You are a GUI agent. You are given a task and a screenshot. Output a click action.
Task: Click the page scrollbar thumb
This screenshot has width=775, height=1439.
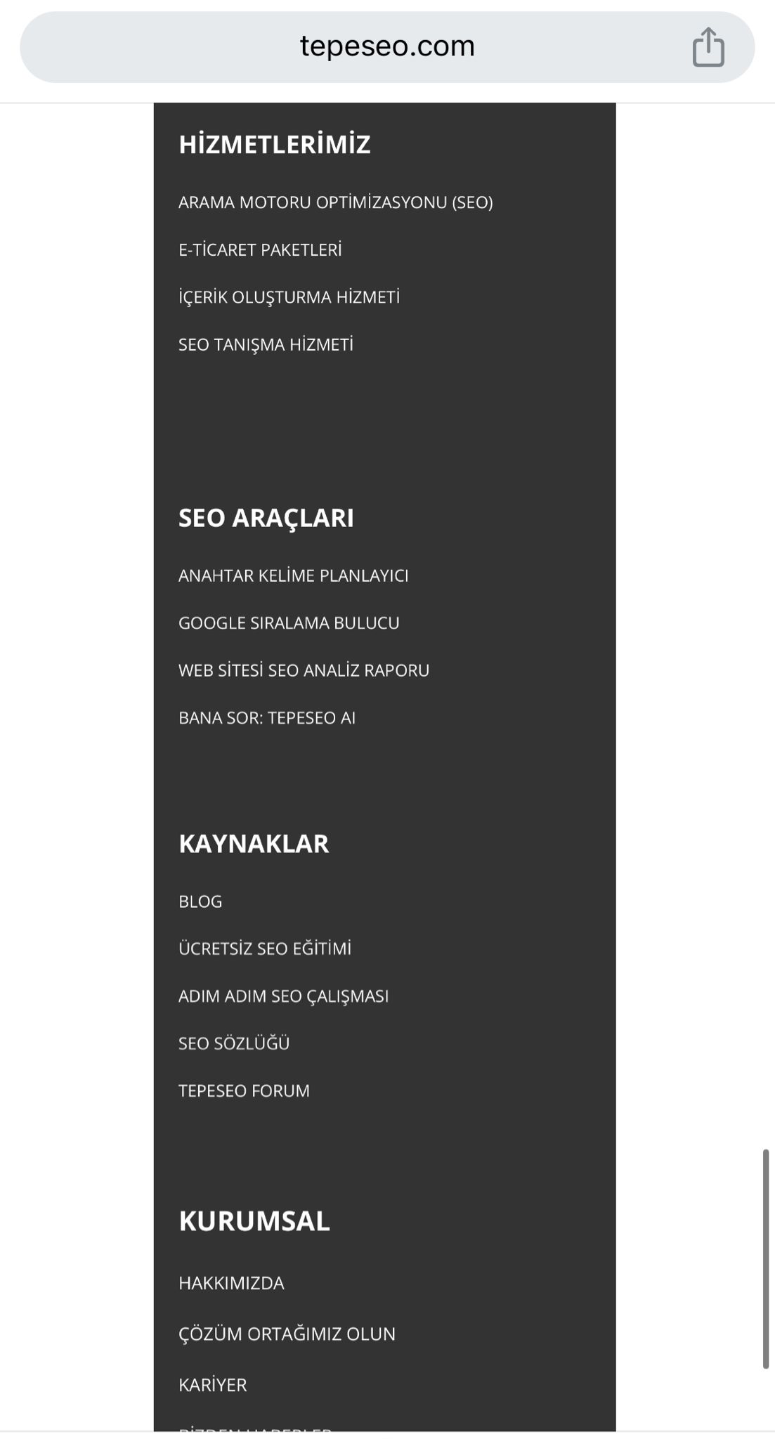click(x=765, y=1258)
